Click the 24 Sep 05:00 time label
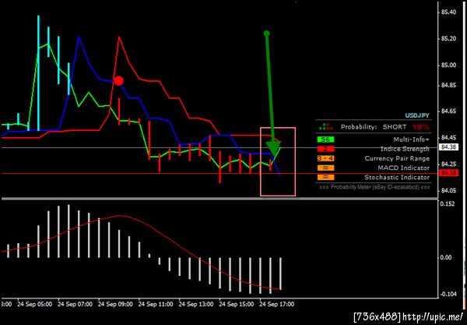The image size is (467, 325). click(x=34, y=305)
